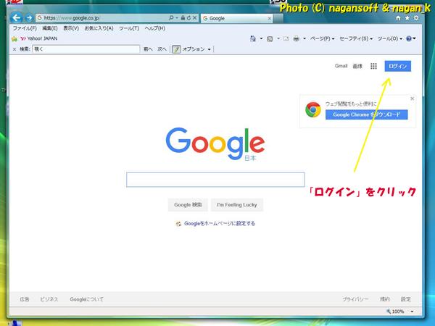Click the Favorites star icon in toolbar
Image resolution: width=435 pixels, height=326 pixels.
[14, 38]
